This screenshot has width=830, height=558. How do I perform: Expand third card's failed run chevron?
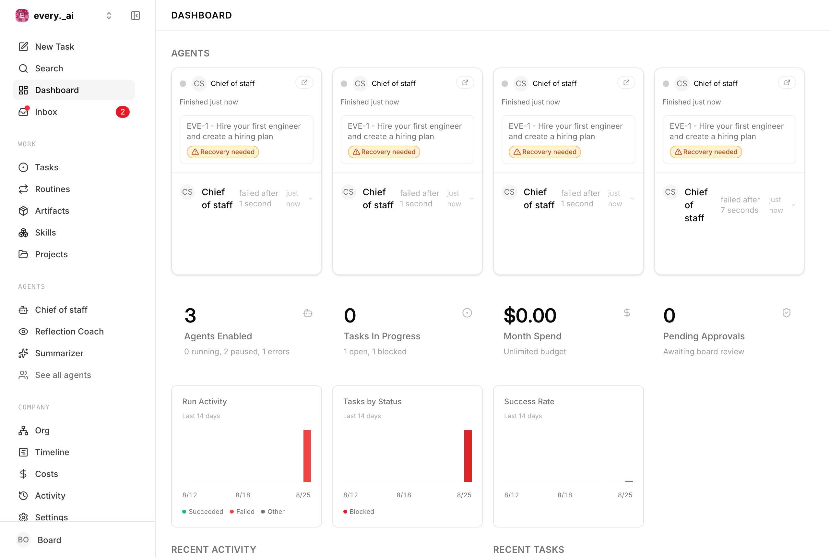[632, 199]
